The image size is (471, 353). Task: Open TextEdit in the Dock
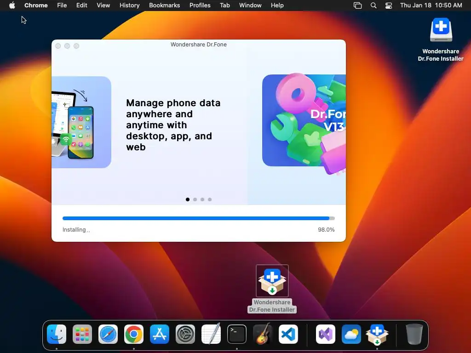point(211,334)
